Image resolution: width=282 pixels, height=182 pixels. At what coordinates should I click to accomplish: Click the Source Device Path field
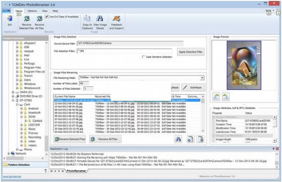[130, 43]
